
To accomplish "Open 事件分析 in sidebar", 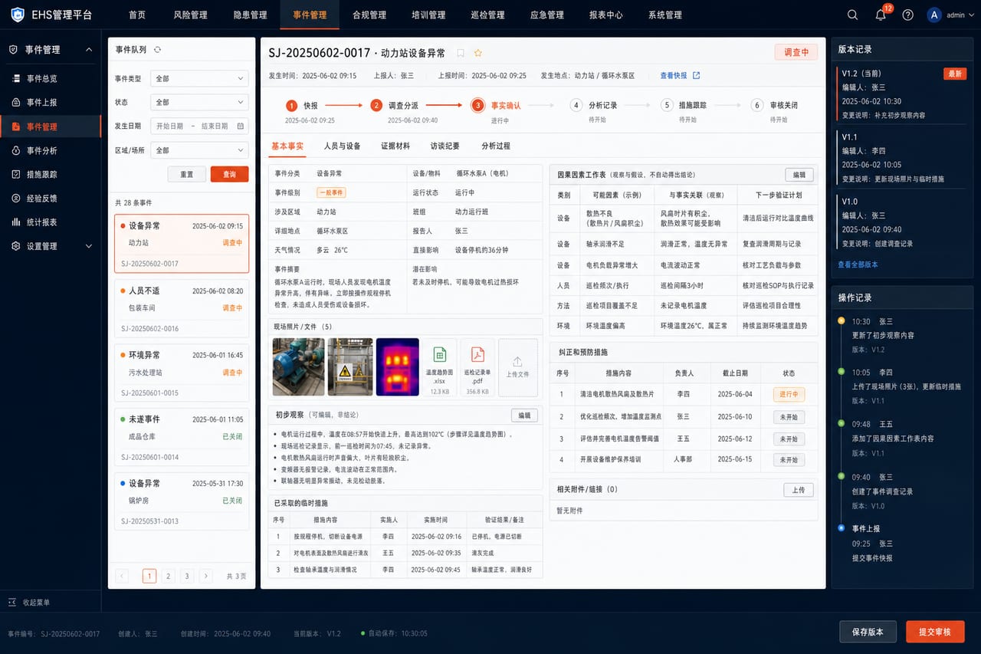I will pyautogui.click(x=41, y=150).
